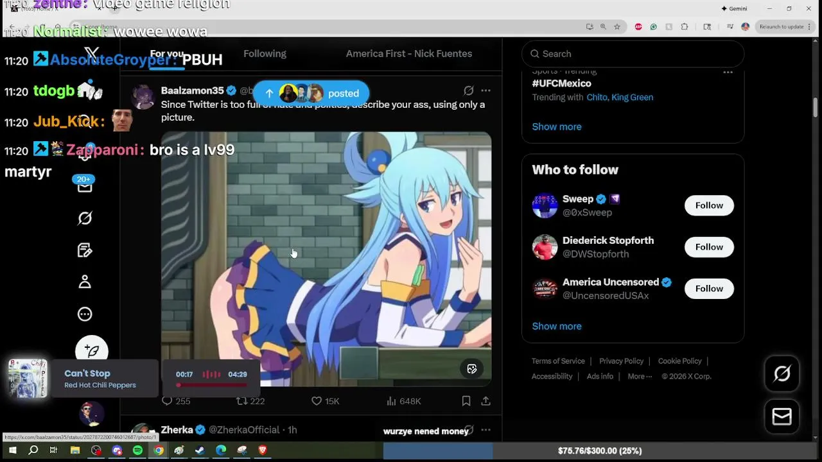The image size is (822, 462).
Task: Click Chrome install app icon
Action: (590, 27)
